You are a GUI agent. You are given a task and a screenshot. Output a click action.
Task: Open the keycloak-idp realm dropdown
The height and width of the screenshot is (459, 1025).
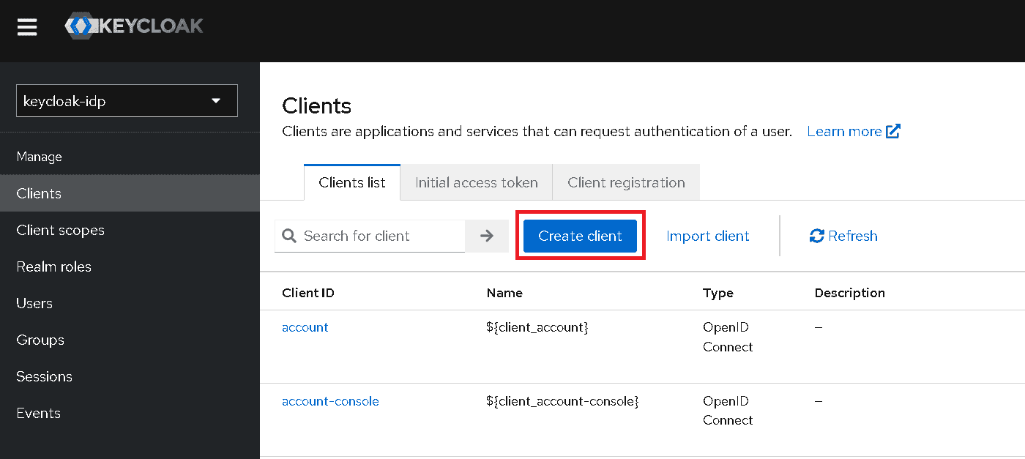[x=127, y=101]
